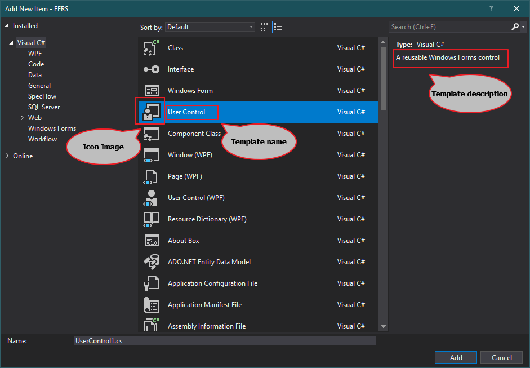
Task: Click the User Control template icon
Action: 150,112
